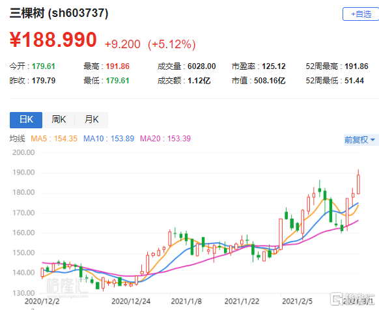Click the 2020/12/2 date axis label

tap(42, 302)
